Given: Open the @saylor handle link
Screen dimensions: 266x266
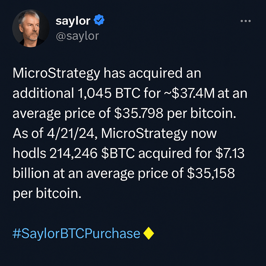Looking at the screenshot, I should coord(77,36).
